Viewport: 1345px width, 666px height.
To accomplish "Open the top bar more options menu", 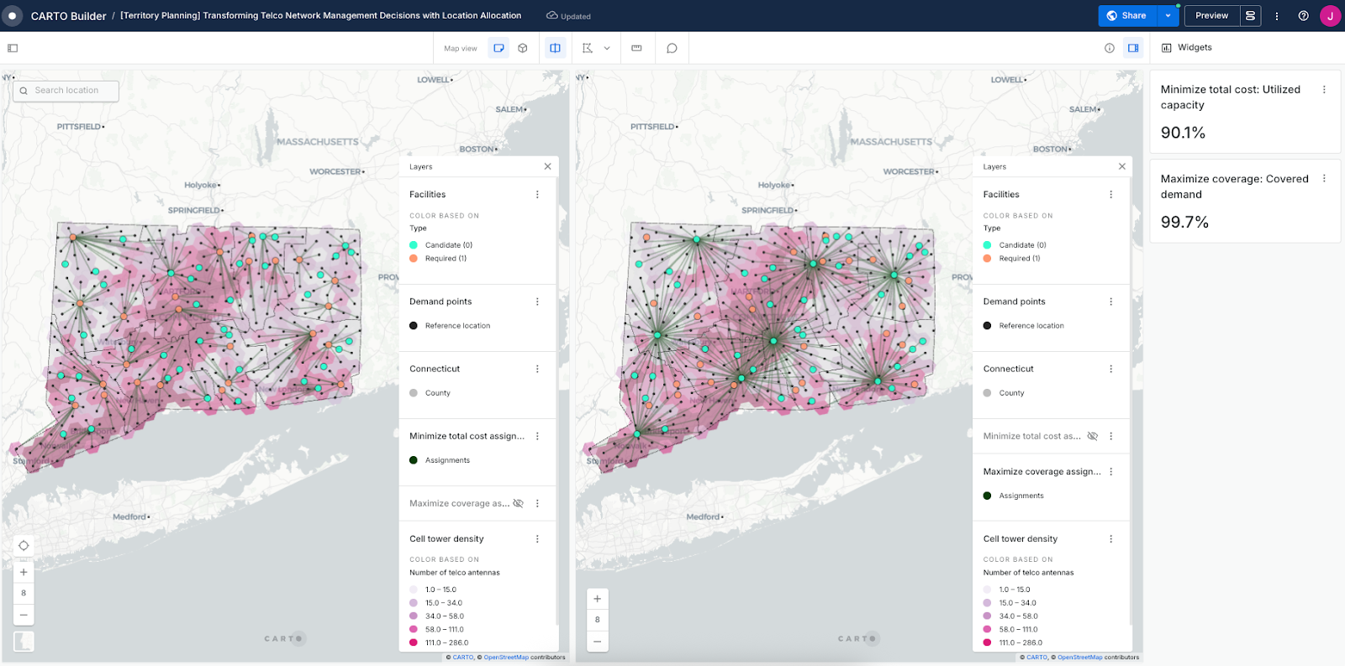I will [x=1276, y=16].
